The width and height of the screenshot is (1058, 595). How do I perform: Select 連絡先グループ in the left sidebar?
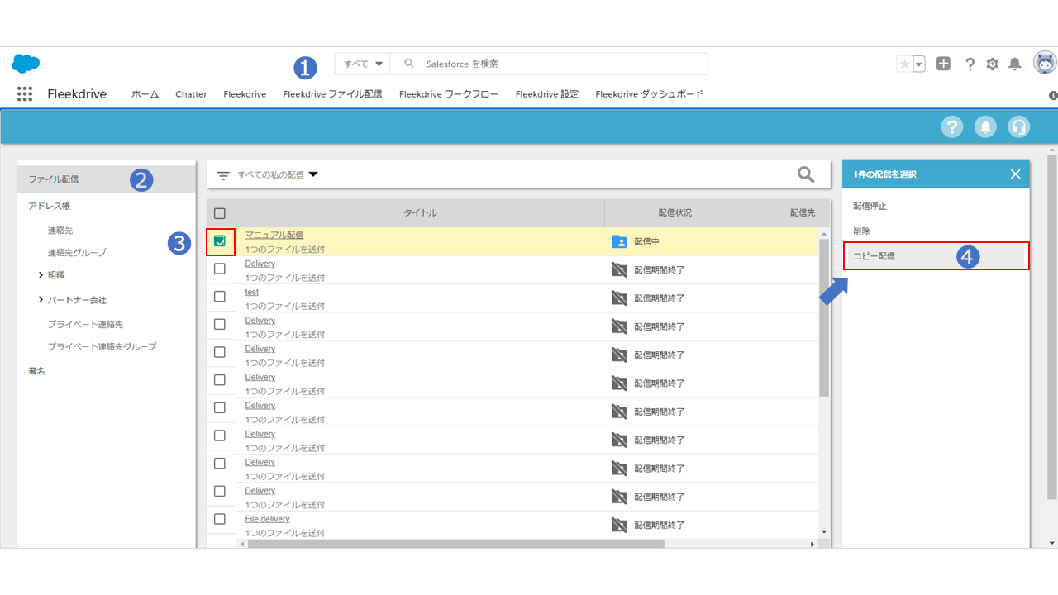tap(77, 252)
